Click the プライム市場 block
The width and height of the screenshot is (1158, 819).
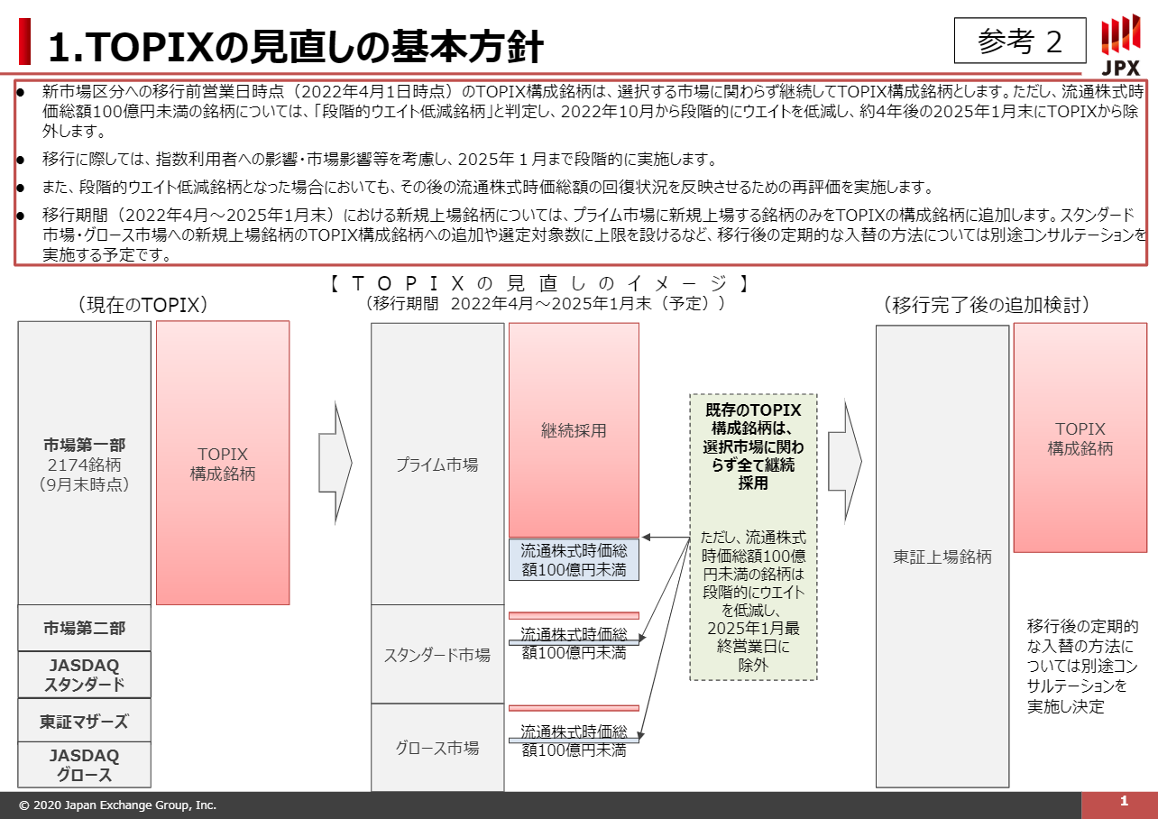[x=437, y=464]
